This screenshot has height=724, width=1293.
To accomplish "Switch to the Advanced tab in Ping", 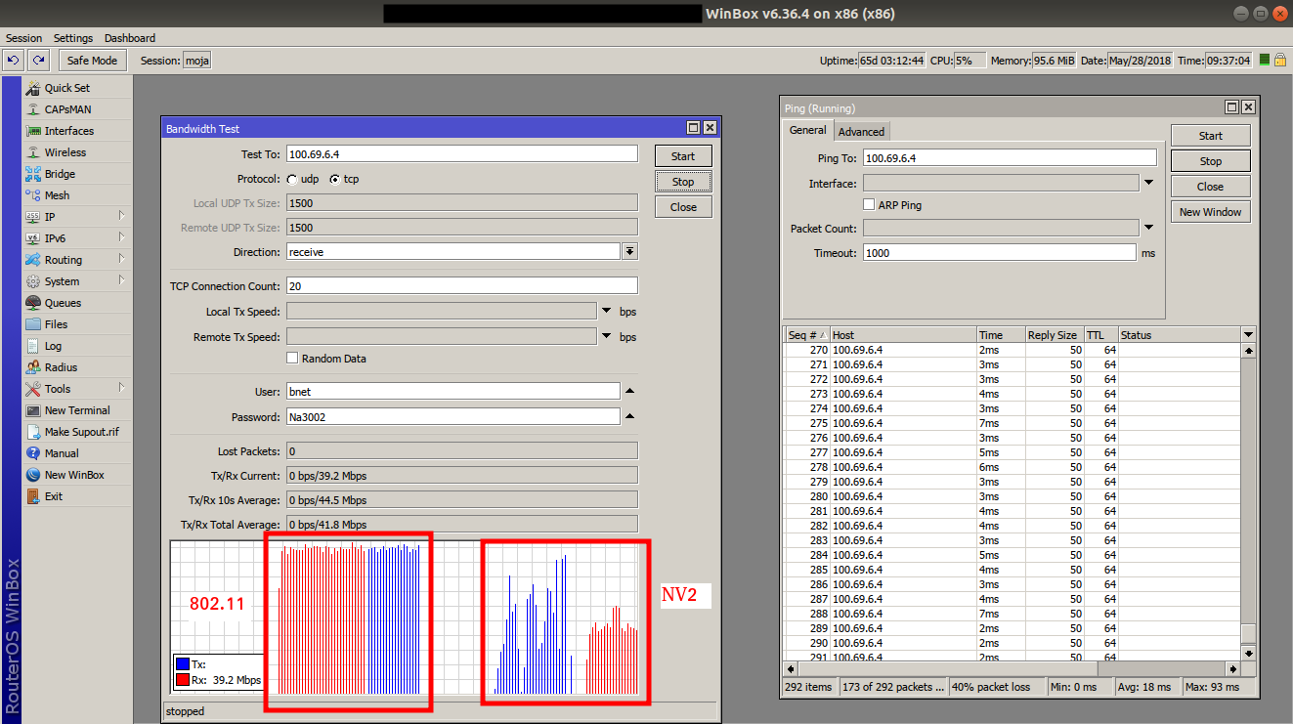I will click(861, 132).
